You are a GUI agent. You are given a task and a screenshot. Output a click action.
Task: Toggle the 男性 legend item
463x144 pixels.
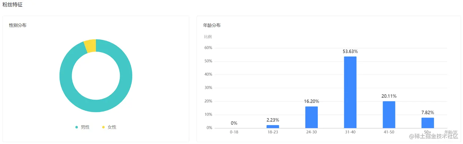82,127
